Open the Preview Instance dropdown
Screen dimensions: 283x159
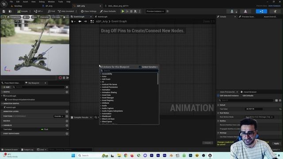point(155,11)
